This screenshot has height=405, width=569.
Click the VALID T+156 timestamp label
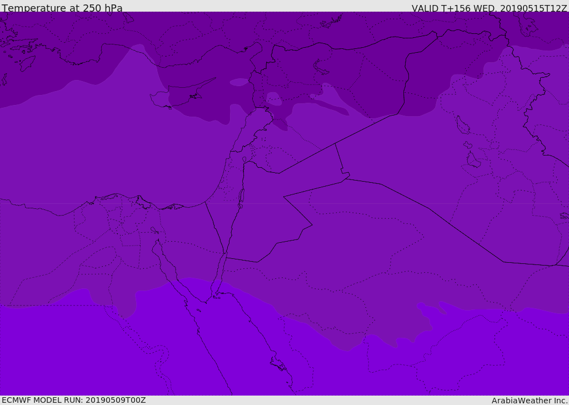coord(489,8)
